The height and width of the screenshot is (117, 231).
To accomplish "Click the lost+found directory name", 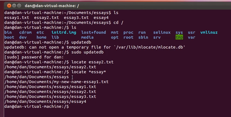I will pyautogui.click(x=94, y=32).
